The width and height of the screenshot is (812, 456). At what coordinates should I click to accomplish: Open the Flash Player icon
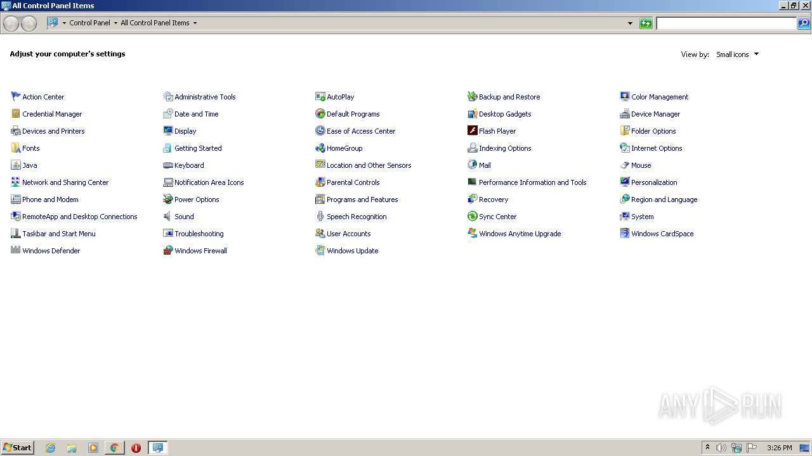473,130
